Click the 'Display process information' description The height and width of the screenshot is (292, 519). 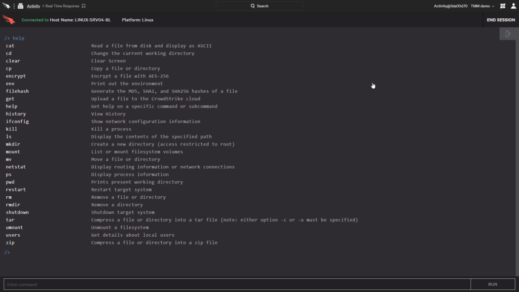pos(130,174)
